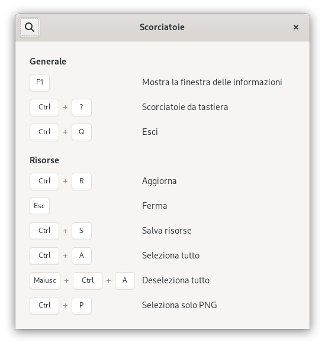Click the F1 key cap

(40, 83)
